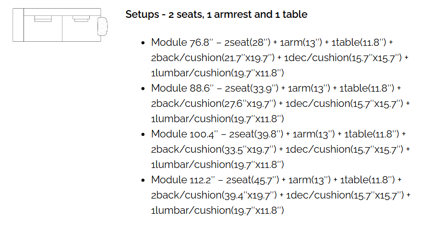Click the 2seat(28'') text in the first item
This screenshot has height=225, width=437.
247,42
